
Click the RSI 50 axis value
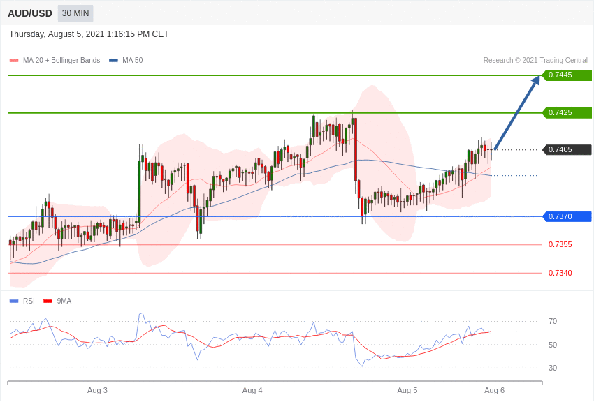[x=553, y=345]
